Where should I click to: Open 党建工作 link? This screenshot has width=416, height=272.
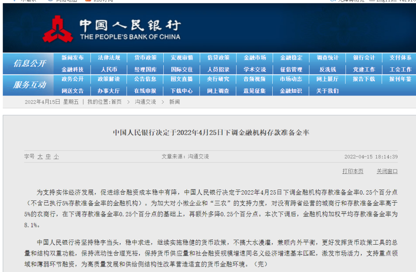[364, 69]
